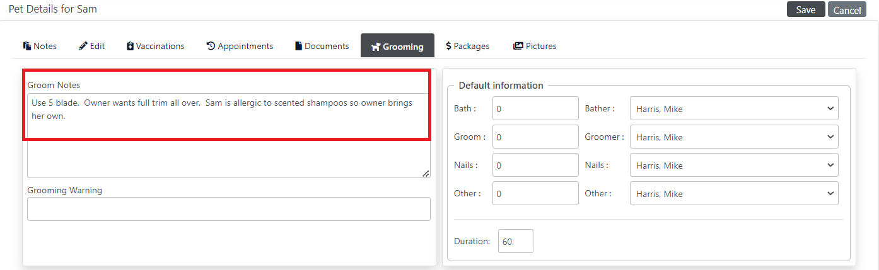Click the Groom Notes resize handle

coord(426,173)
